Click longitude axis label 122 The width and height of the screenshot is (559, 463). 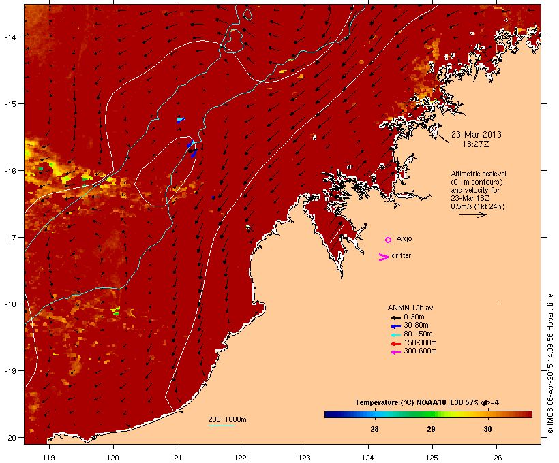241,458
